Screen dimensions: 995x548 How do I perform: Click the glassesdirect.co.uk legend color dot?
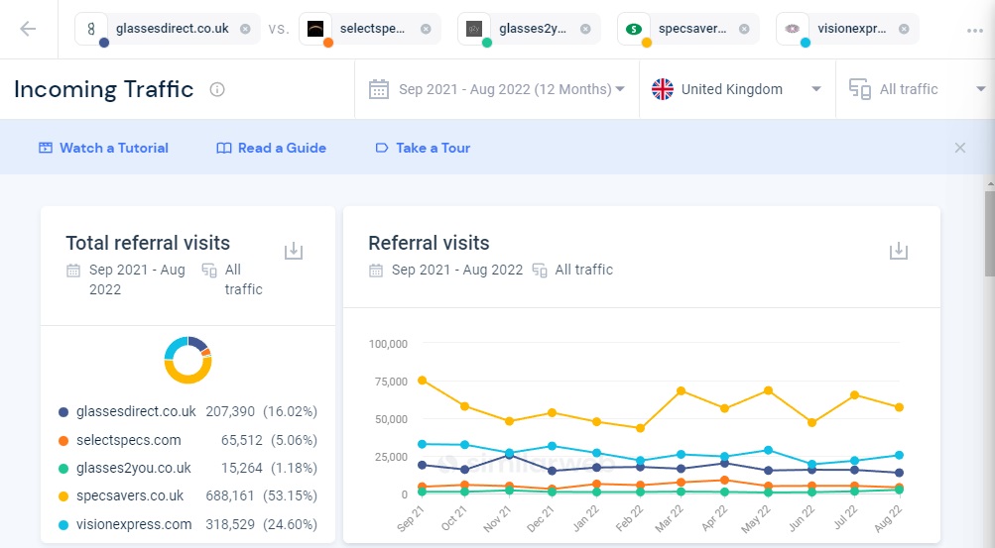[63, 412]
